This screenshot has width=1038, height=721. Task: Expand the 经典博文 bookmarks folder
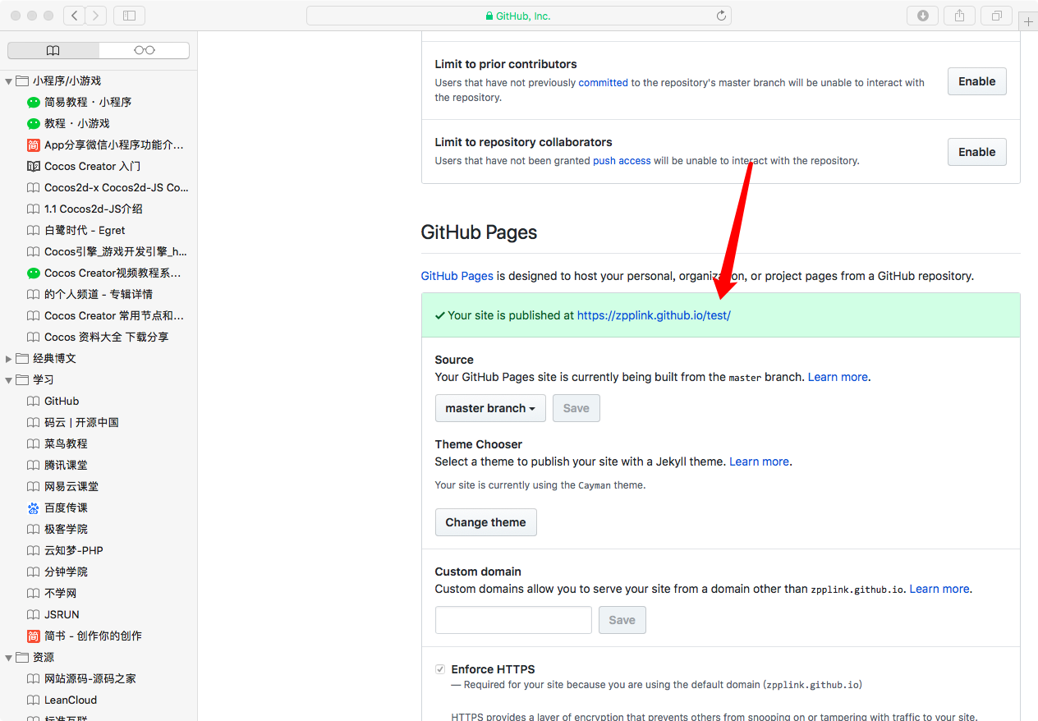tap(9, 359)
